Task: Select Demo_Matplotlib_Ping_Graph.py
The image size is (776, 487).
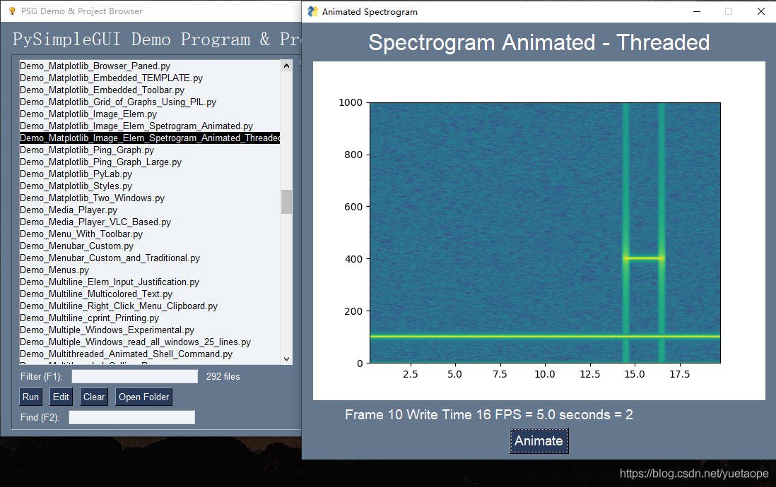Action: click(149, 150)
